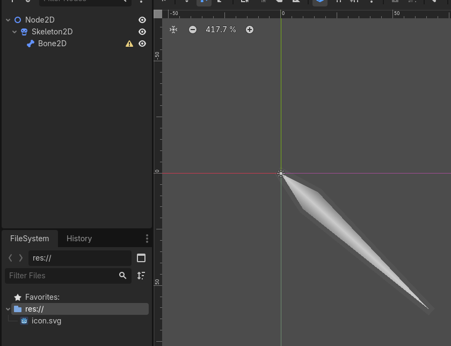The width and height of the screenshot is (451, 346).
Task: Go back to the previous folder
Action: 10,258
